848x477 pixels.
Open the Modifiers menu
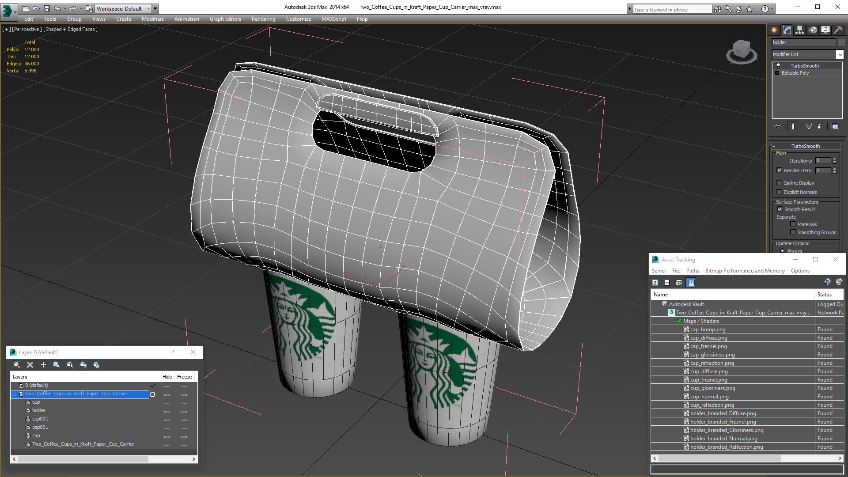(152, 19)
